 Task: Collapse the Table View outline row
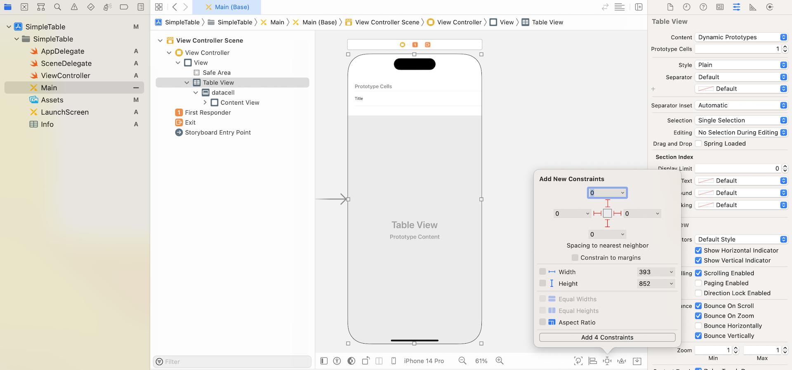pyautogui.click(x=187, y=82)
